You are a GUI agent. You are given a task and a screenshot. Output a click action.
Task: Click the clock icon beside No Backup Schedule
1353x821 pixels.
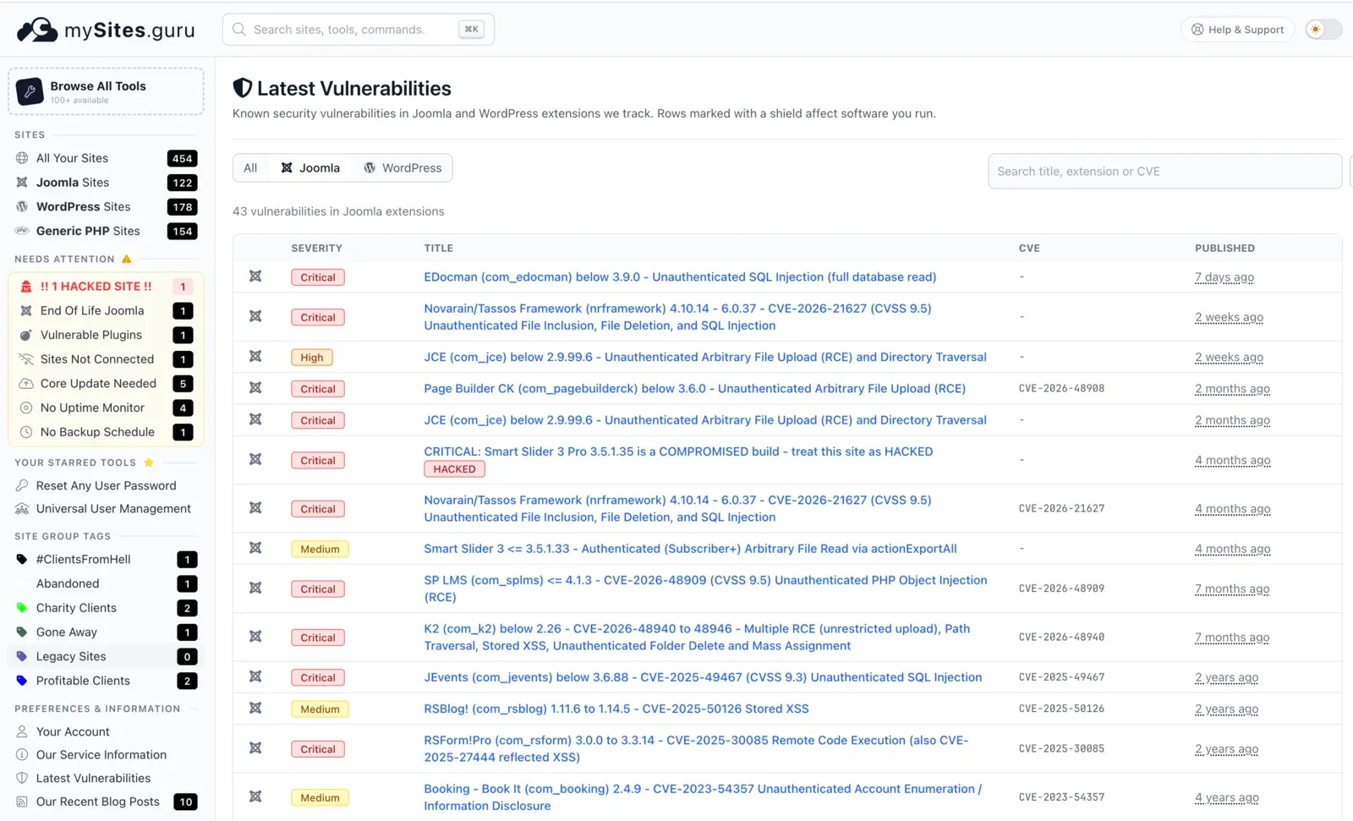[26, 432]
